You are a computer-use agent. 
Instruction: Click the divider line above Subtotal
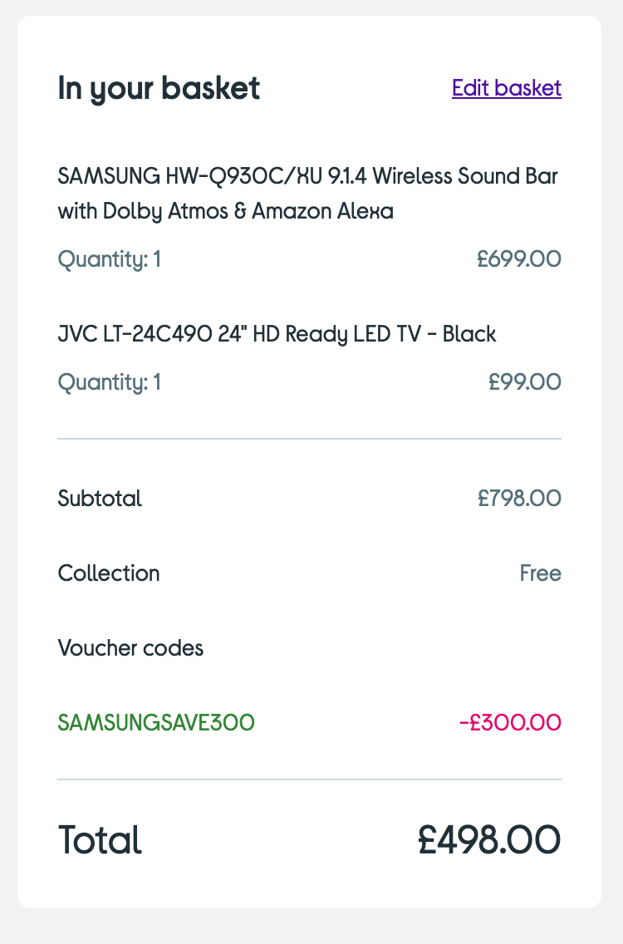point(309,438)
